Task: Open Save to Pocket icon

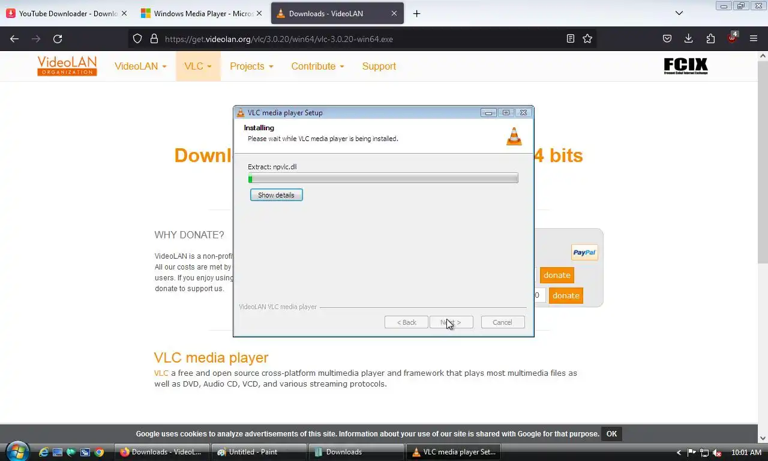Action: [667, 38]
